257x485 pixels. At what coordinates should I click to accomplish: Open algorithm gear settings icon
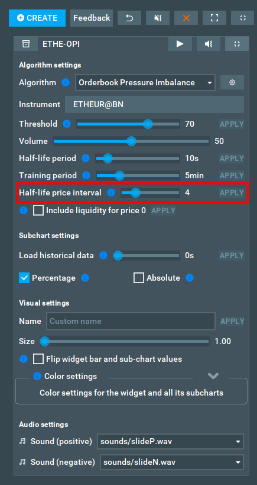232,82
